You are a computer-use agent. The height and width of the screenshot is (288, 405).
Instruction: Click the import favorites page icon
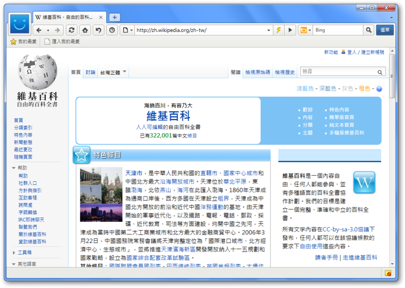[47, 42]
